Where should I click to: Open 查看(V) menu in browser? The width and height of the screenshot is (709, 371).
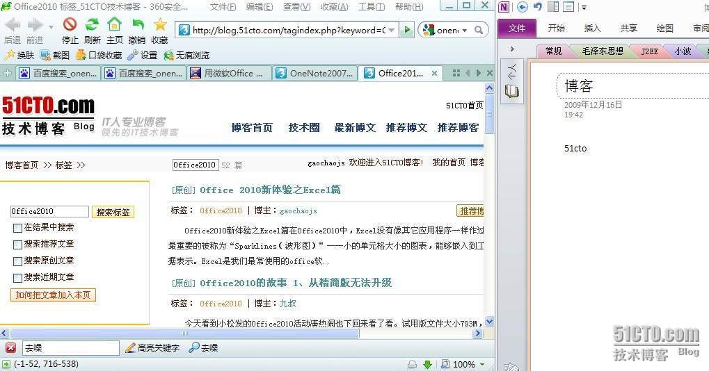coord(296,7)
